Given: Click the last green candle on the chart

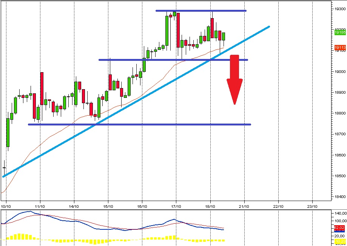Looking at the screenshot, I should click(223, 36).
